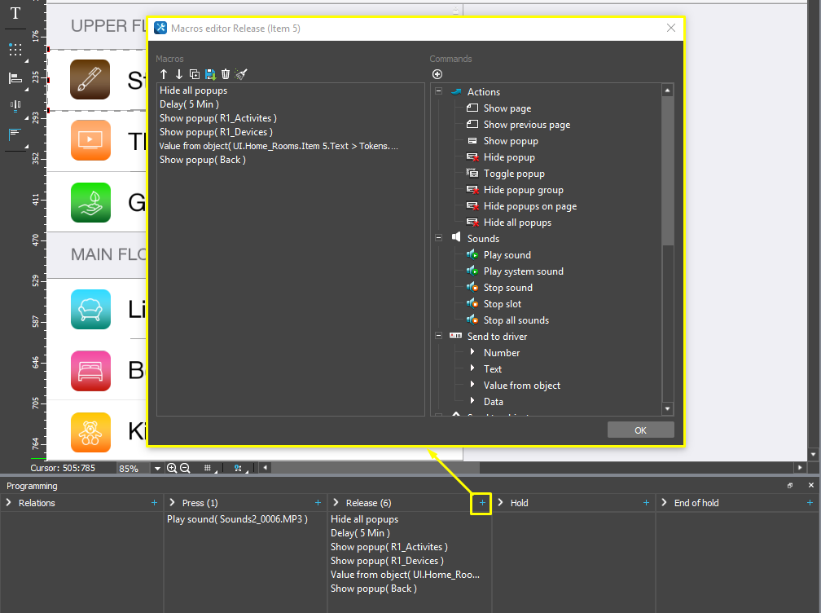Click OK to confirm the Macros editor
Screen dimensions: 821x613
tap(640, 430)
